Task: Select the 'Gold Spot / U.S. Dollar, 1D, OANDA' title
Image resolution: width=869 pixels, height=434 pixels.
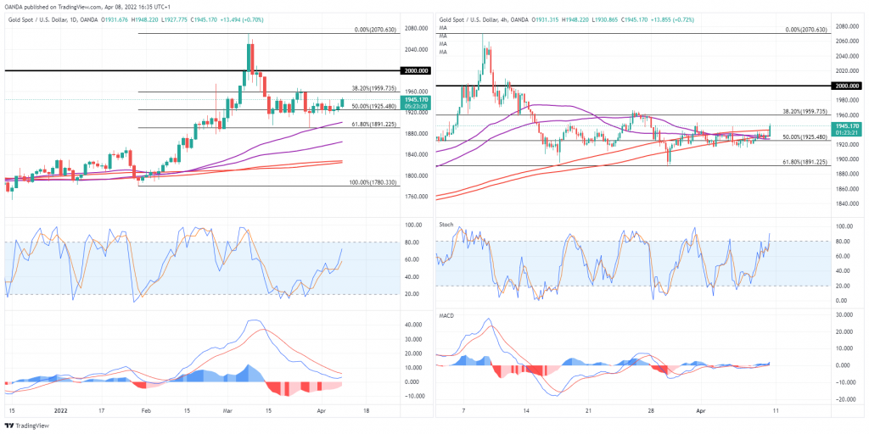Action: tap(51, 20)
